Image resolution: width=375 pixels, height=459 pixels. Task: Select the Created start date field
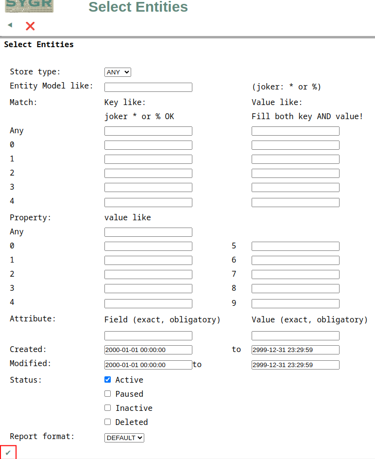click(148, 350)
